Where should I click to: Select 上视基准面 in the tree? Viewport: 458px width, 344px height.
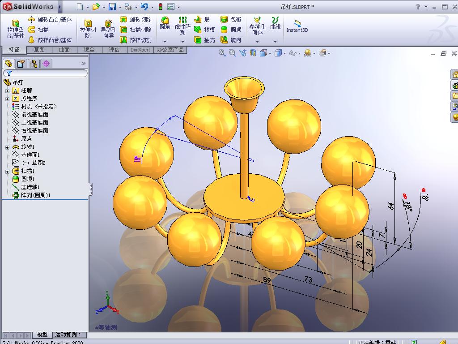tap(30, 123)
